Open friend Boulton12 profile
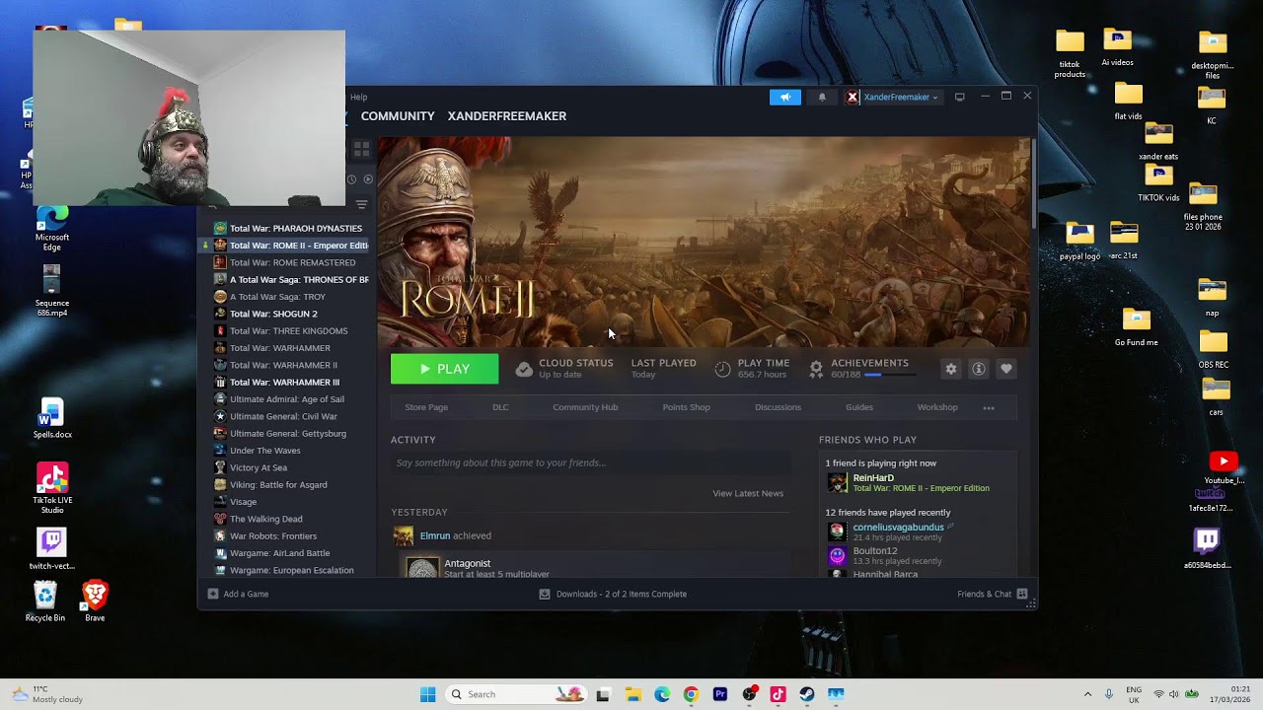This screenshot has height=710, width=1263. click(x=875, y=551)
